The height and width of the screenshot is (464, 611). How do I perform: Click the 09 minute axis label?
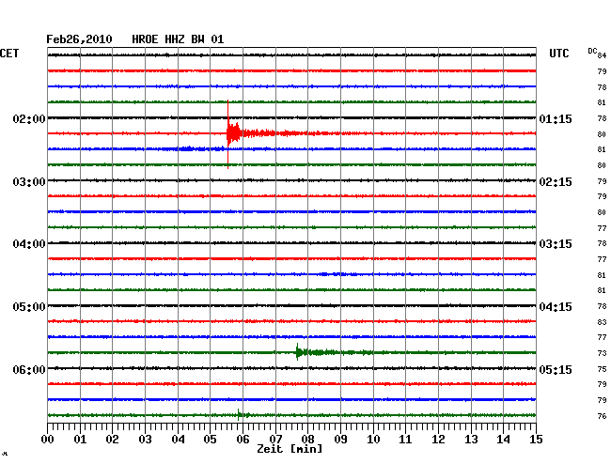coord(340,439)
